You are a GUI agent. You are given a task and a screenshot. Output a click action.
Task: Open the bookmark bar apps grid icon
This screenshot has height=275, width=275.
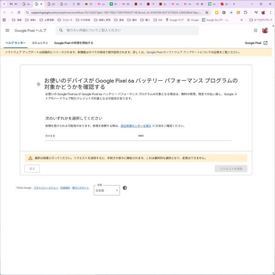pos(4,20)
